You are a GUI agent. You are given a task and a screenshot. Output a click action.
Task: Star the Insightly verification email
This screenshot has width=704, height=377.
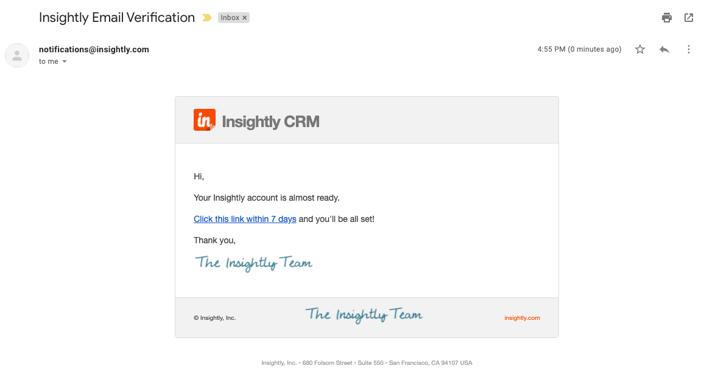point(640,49)
